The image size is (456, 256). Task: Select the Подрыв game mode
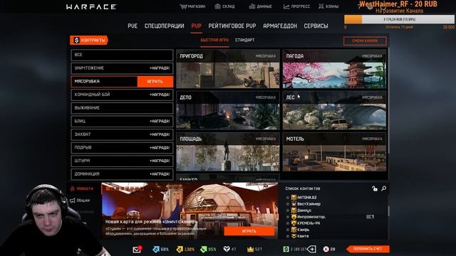122,148
